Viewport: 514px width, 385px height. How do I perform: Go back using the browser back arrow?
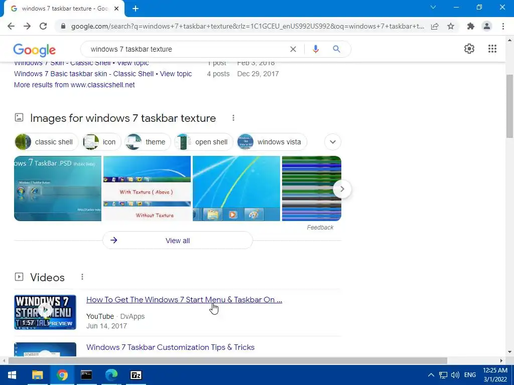pyautogui.click(x=11, y=26)
